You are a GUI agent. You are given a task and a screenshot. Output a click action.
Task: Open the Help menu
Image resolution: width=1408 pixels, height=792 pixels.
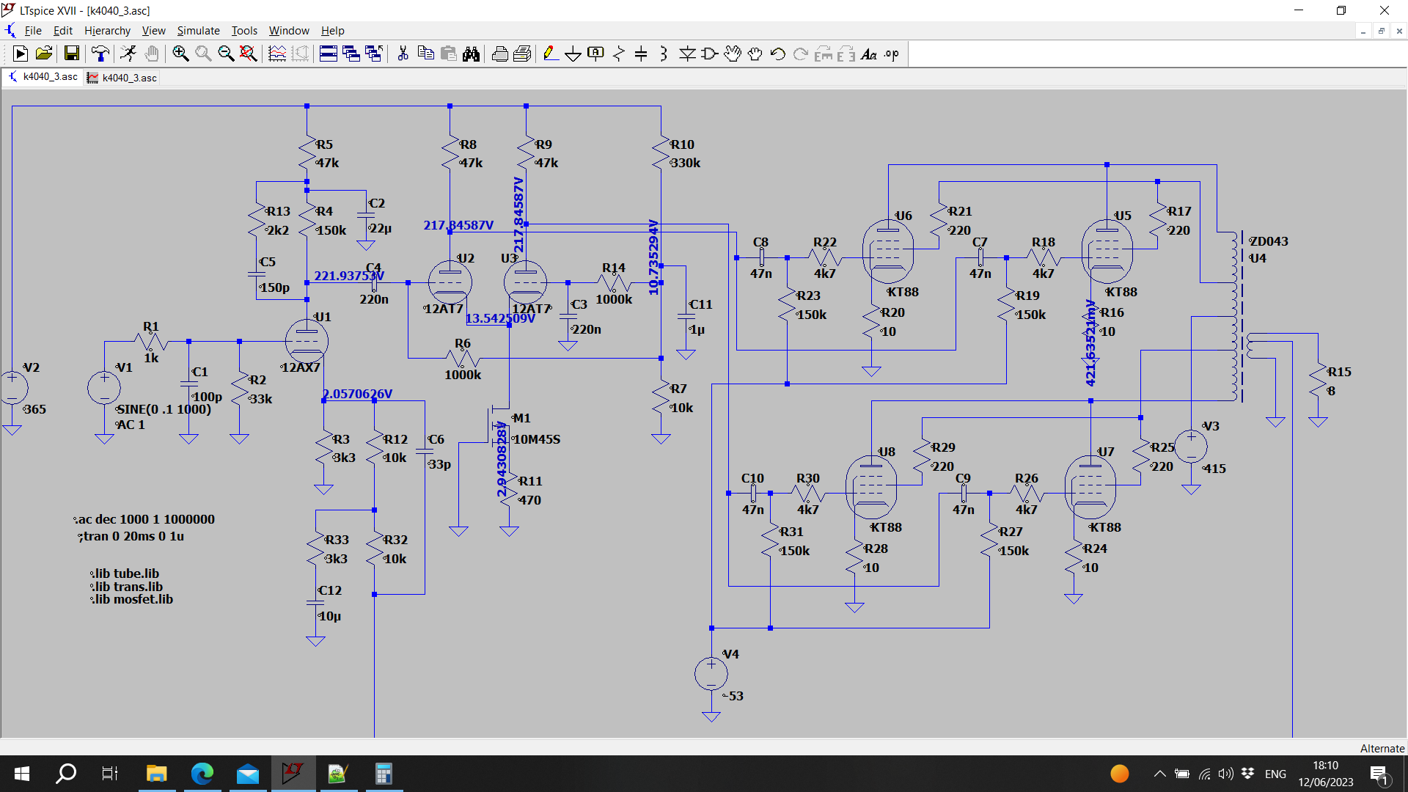click(x=332, y=31)
